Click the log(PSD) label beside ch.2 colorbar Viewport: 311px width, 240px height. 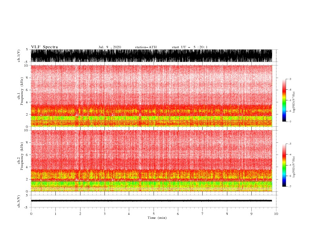point(294,167)
